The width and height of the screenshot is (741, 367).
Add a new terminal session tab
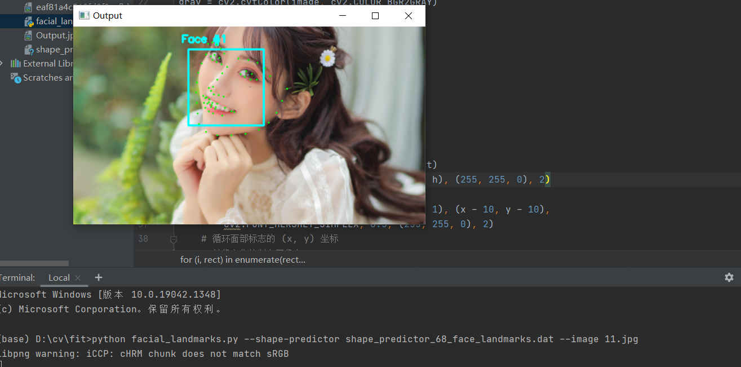99,277
